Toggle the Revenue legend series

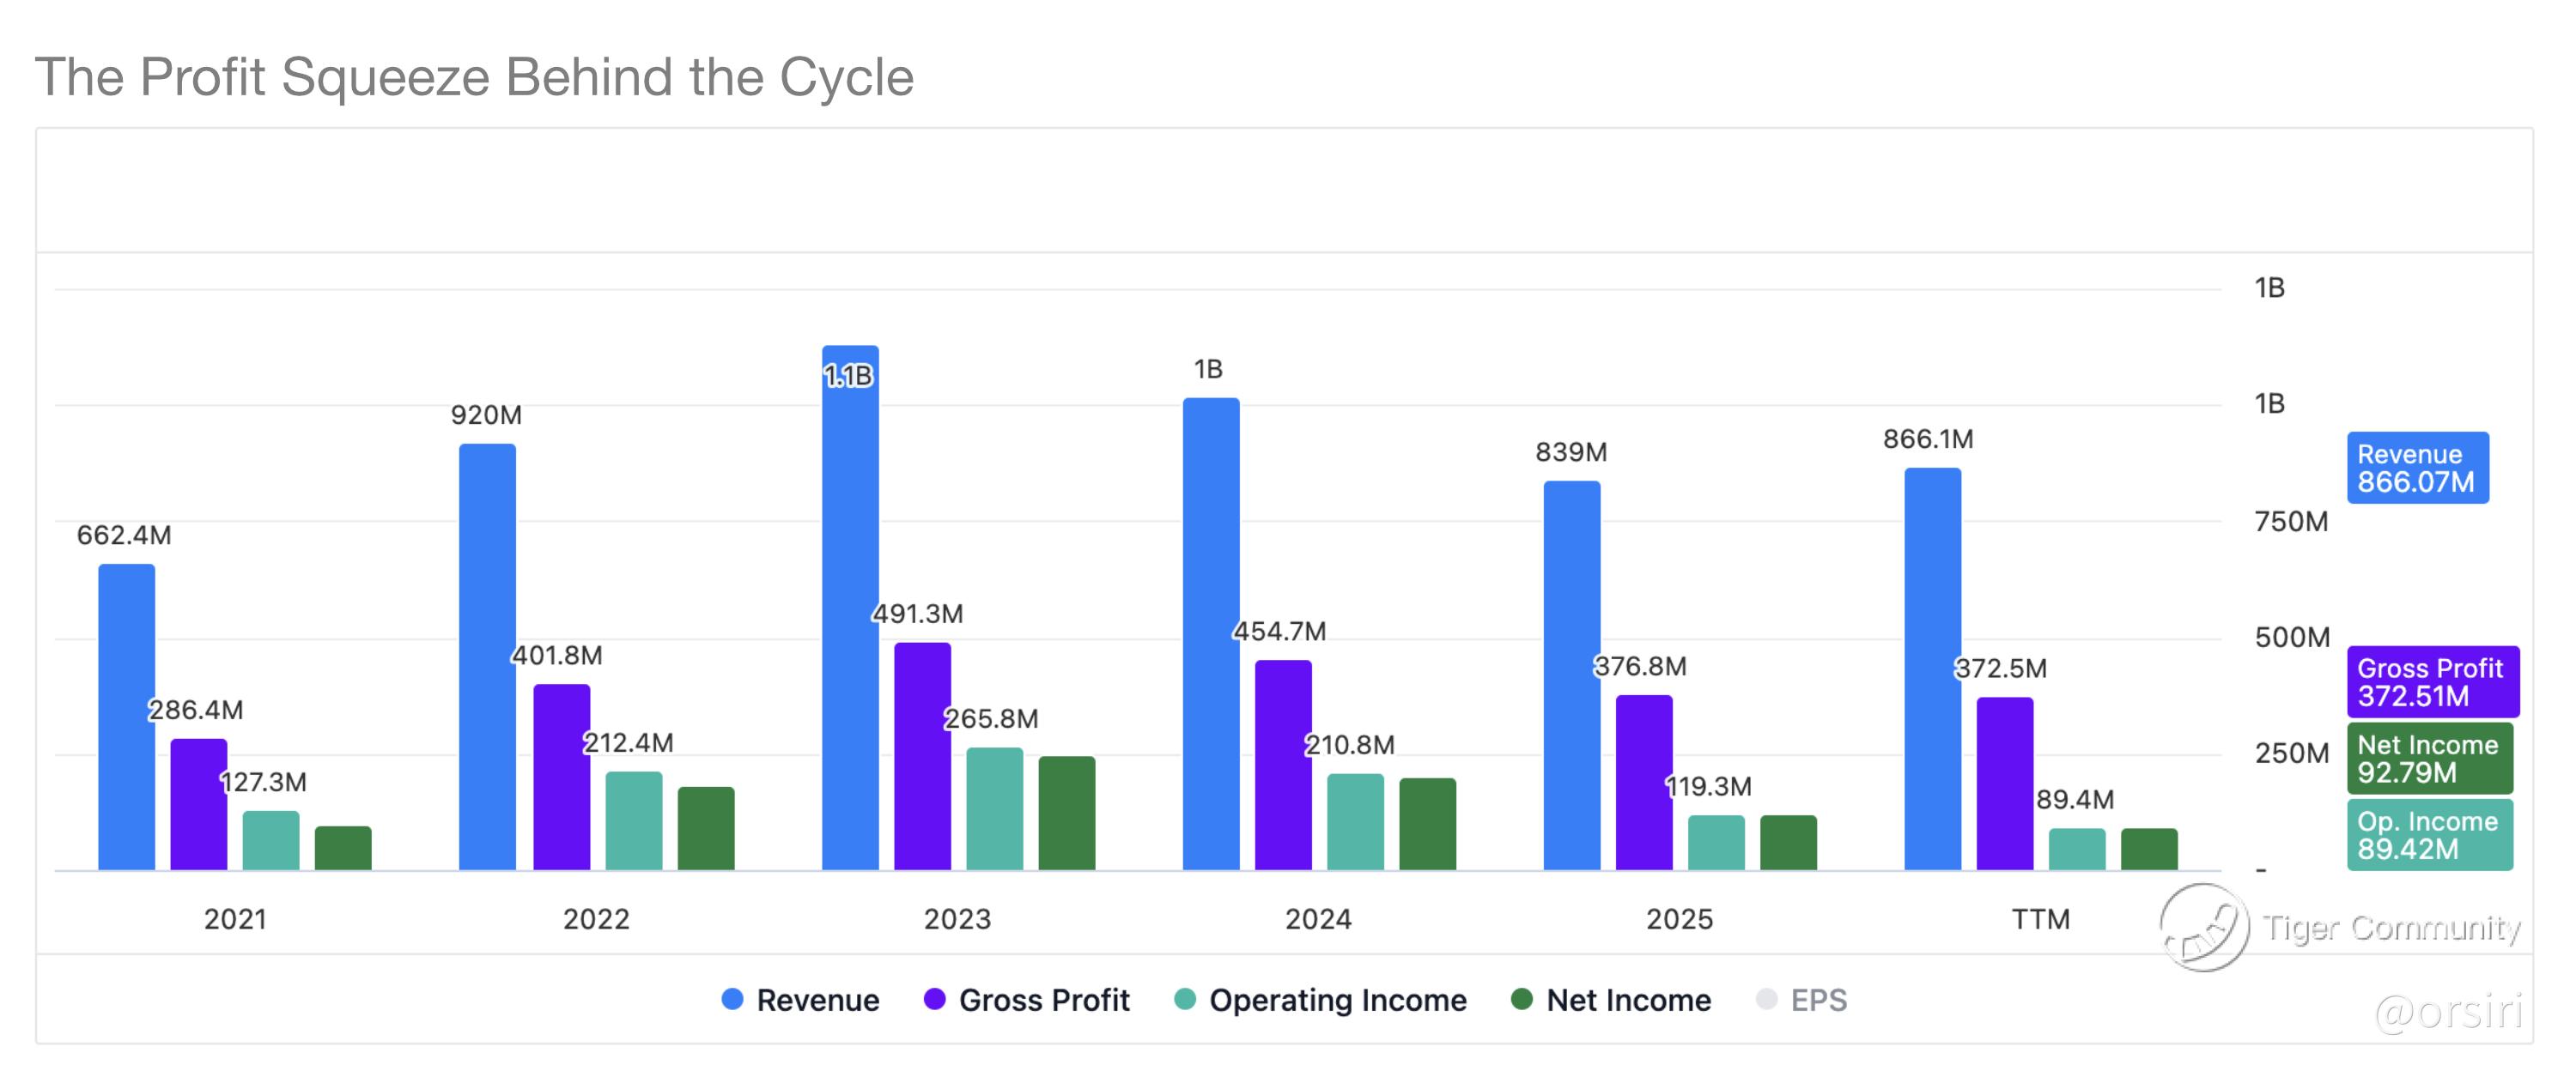coord(800,1000)
